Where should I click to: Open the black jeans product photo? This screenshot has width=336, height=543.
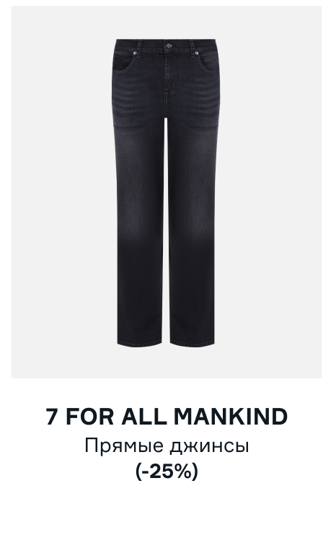point(167,192)
